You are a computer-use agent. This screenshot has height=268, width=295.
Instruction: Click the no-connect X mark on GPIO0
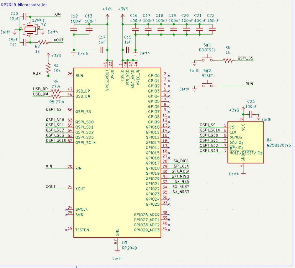(x=168, y=75)
